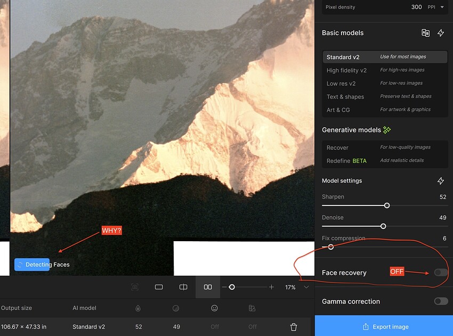Screen dimensions: 453x336
Task: Click the trash icon to remove the queued image
Action: coord(293,326)
